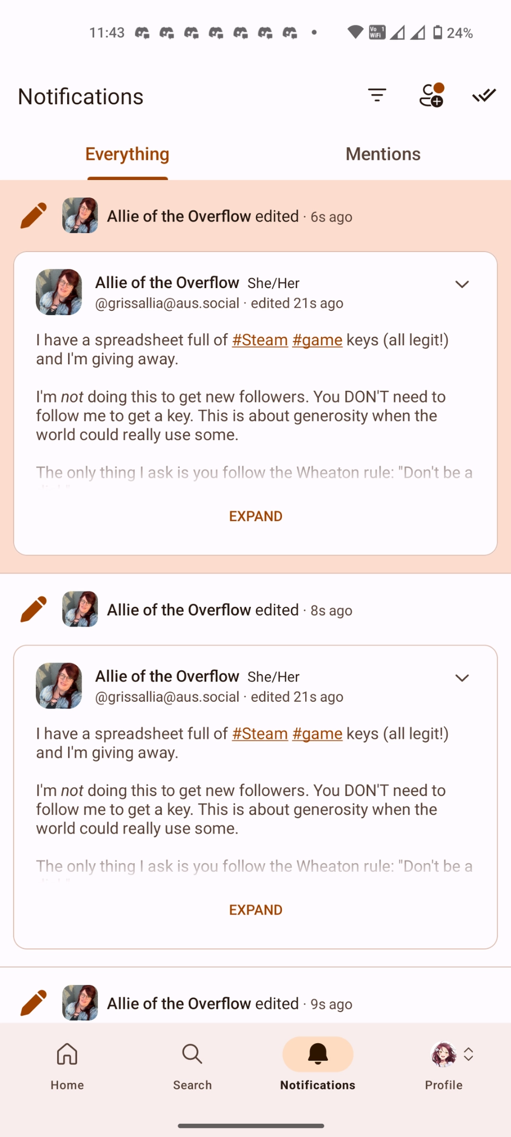Image resolution: width=511 pixels, height=1137 pixels.
Task: Open Search from bottom navigation
Action: [x=192, y=1054]
